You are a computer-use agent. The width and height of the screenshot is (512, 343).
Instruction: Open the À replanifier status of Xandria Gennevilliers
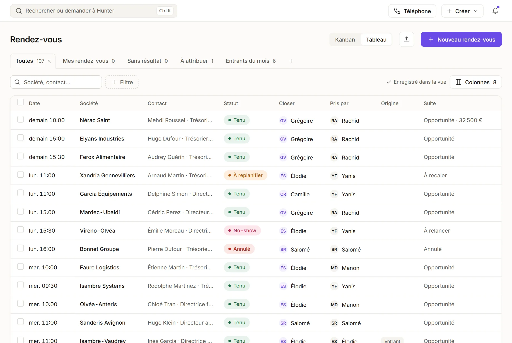245,175
